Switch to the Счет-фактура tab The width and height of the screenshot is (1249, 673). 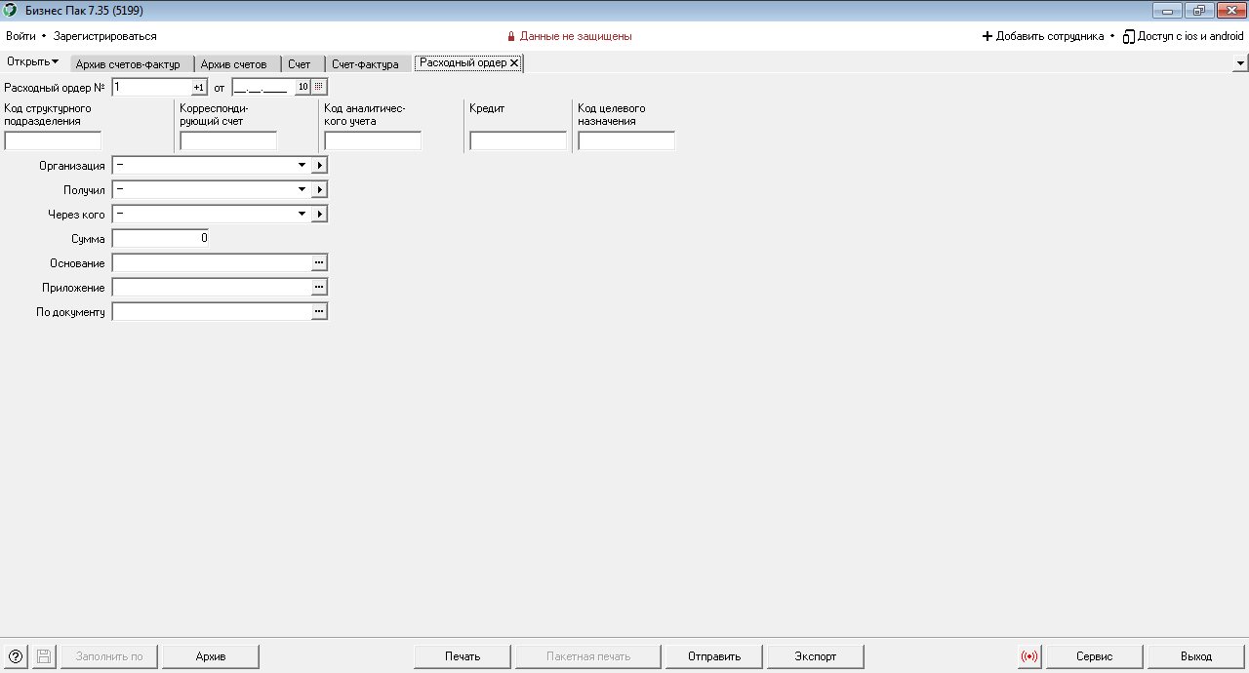click(365, 64)
